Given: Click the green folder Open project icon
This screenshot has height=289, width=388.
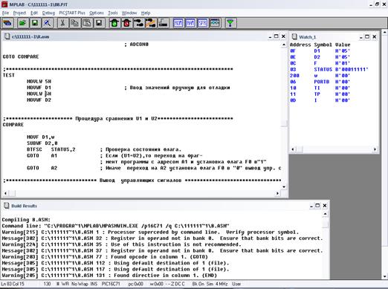Looking at the screenshot, I should coord(23,23).
